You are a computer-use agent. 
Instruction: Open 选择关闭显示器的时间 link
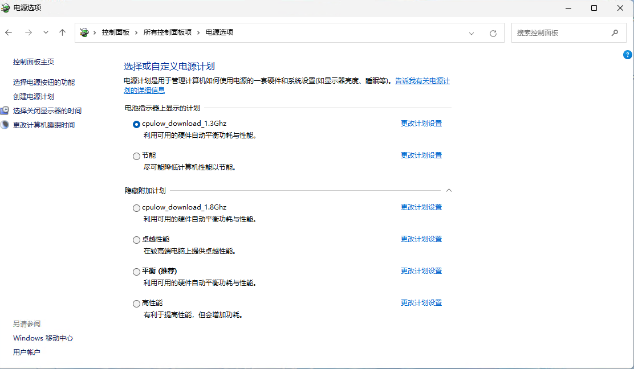[x=47, y=110]
